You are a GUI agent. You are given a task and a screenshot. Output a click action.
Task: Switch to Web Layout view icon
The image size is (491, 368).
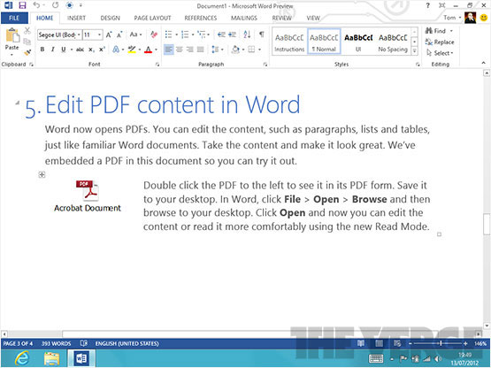(397, 343)
